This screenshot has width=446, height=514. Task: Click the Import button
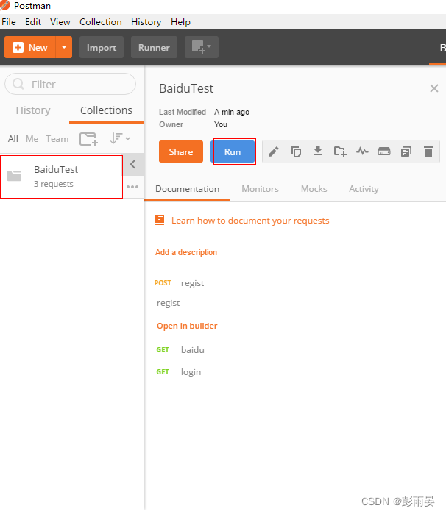[x=102, y=47]
